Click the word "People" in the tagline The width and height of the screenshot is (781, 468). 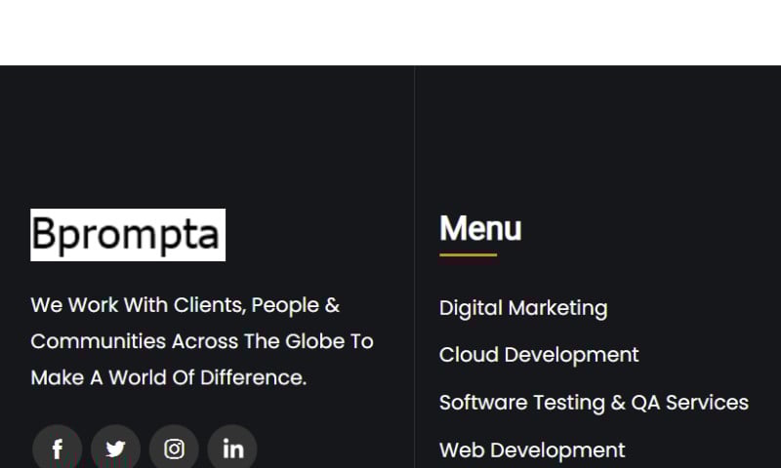pos(285,305)
